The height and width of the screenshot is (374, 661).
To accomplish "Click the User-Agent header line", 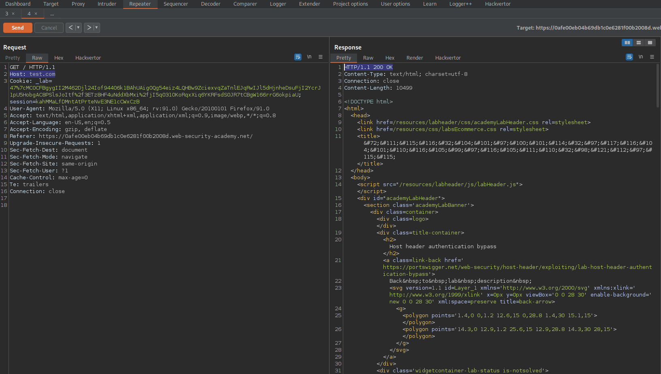I will tap(139, 108).
